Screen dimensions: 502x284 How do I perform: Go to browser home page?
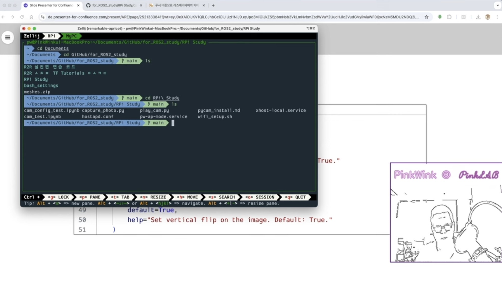[31, 17]
